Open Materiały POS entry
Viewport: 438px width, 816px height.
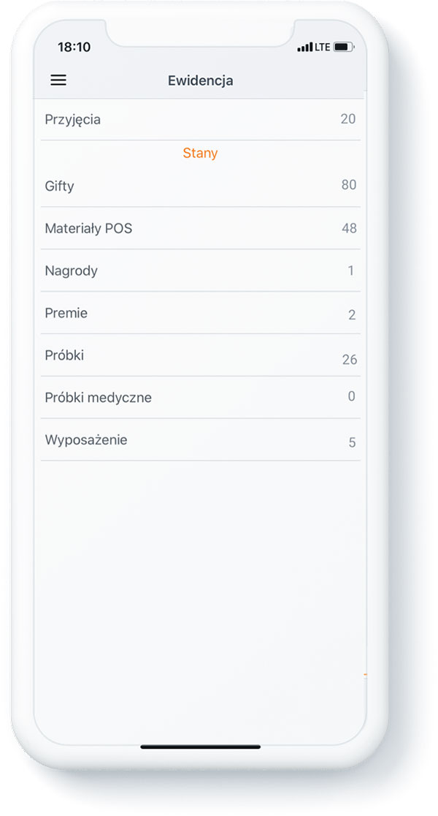(x=200, y=228)
